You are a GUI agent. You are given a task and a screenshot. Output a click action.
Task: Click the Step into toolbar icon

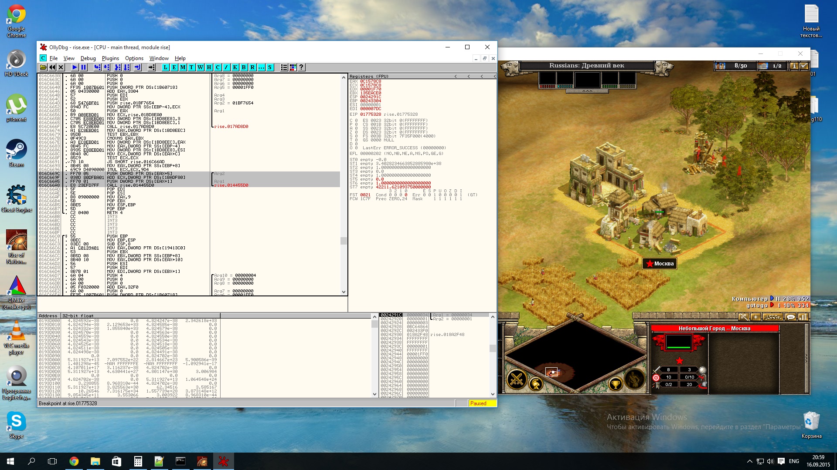97,67
